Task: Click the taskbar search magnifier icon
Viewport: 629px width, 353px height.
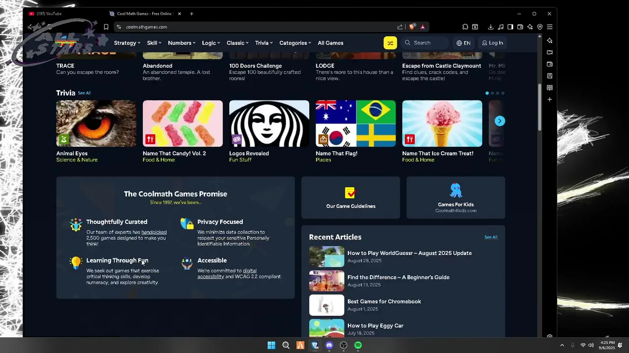Action: click(286, 345)
